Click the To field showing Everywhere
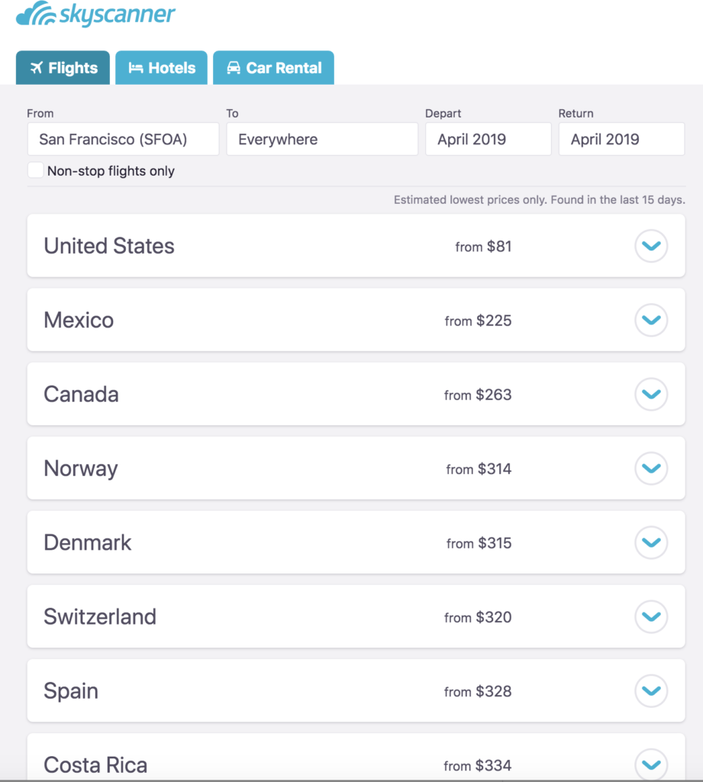 tap(322, 140)
